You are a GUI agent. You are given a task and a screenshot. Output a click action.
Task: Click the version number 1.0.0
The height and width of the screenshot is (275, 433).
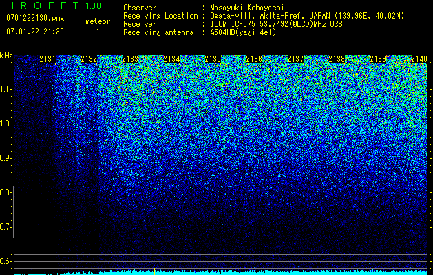point(93,5)
